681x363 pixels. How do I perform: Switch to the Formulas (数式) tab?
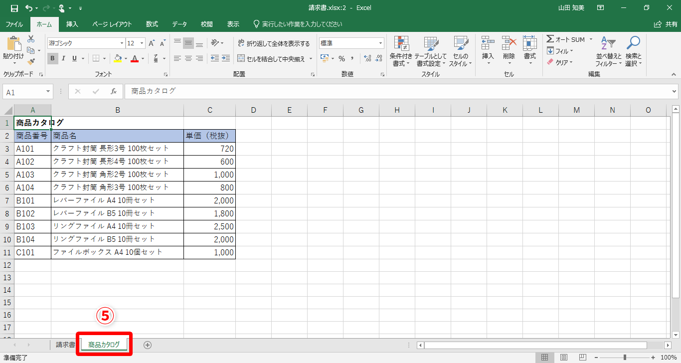click(x=152, y=24)
